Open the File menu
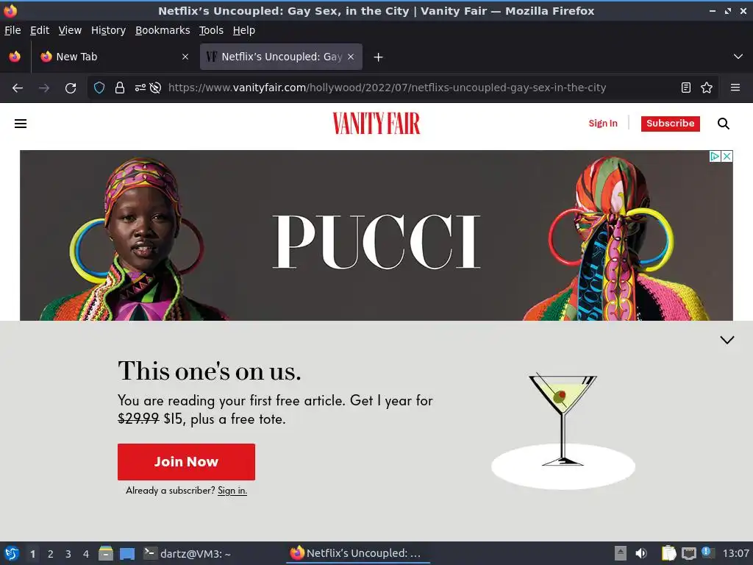The height and width of the screenshot is (565, 753). [x=13, y=30]
